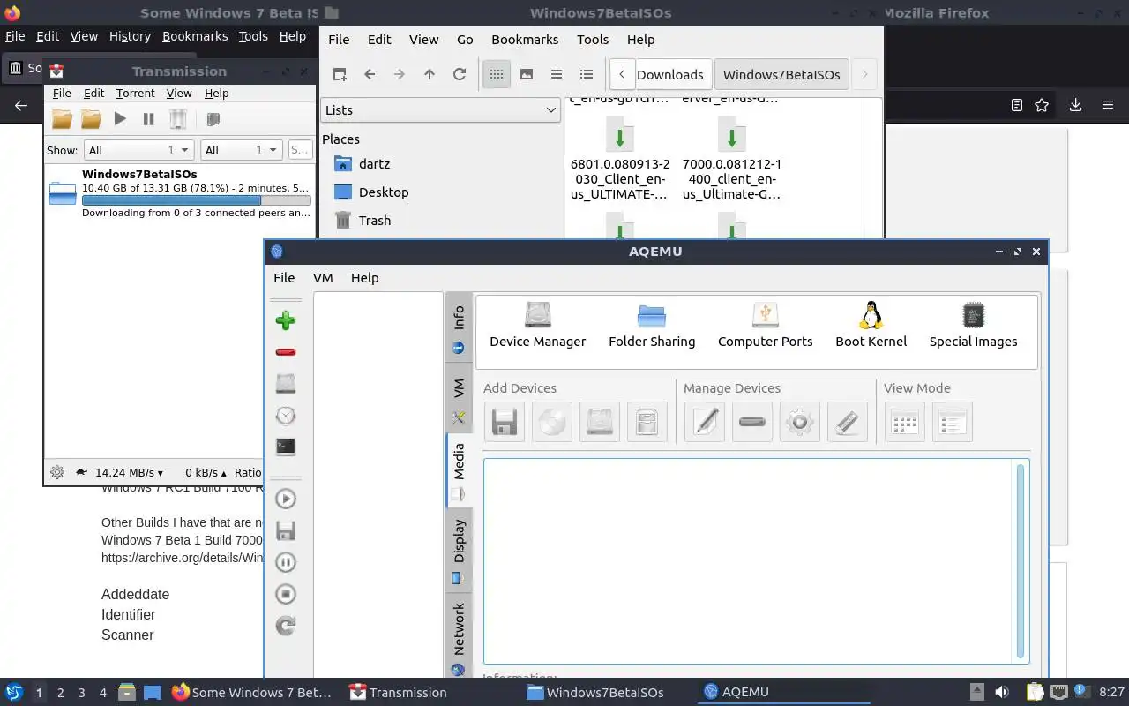Viewport: 1129px width, 706px height.
Task: Click gear play icon under Manage Devices
Action: point(800,422)
